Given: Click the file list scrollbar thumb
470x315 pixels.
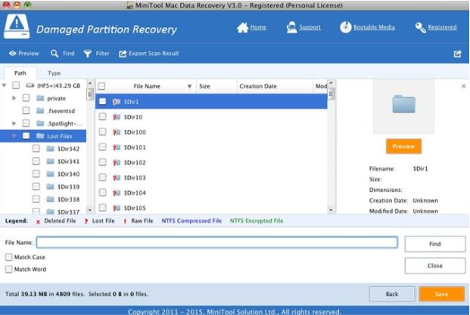Looking at the screenshot, I should [331, 94].
